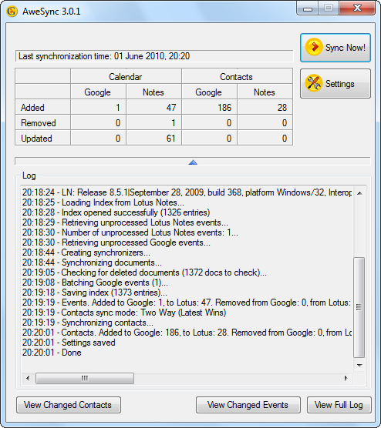Click the Calendar Notes Updated cell 61
381x428 pixels.
(153, 139)
